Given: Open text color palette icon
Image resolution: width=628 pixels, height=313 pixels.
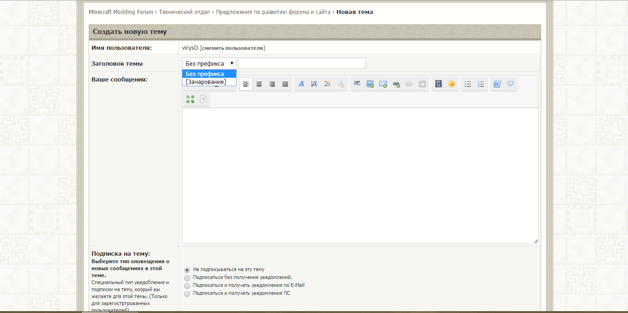Looking at the screenshot, I should (x=328, y=84).
